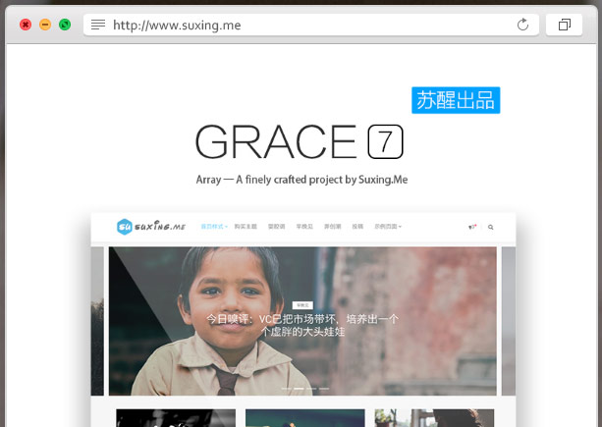Open the 购买主题 nav item
This screenshot has height=427, width=602.
coord(246,227)
